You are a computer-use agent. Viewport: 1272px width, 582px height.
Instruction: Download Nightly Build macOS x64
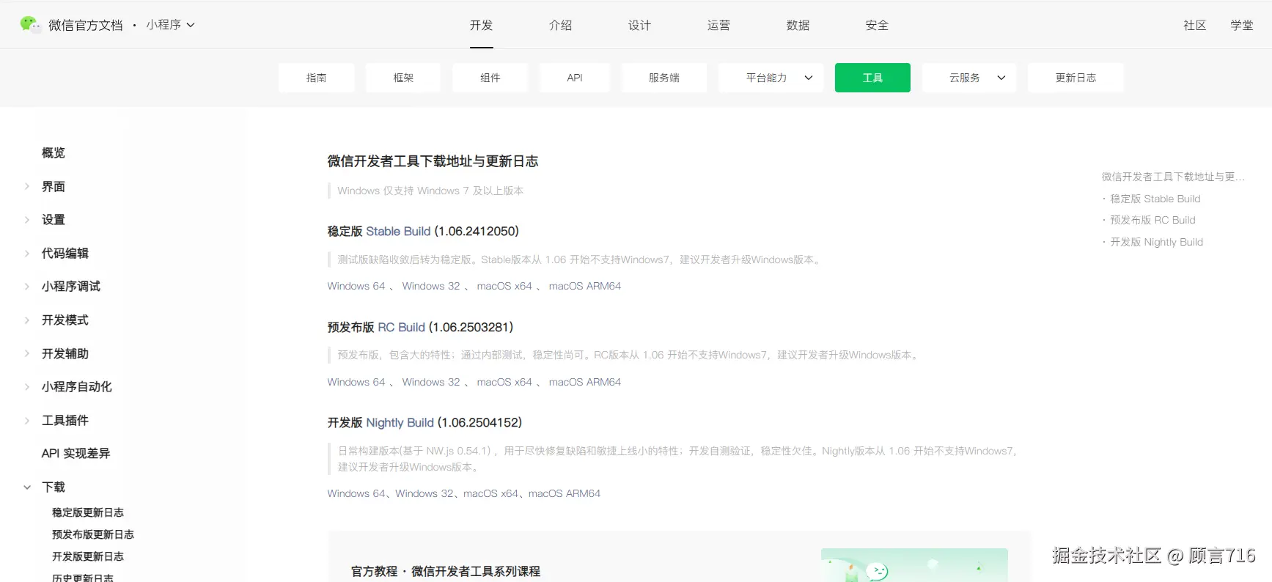click(490, 493)
